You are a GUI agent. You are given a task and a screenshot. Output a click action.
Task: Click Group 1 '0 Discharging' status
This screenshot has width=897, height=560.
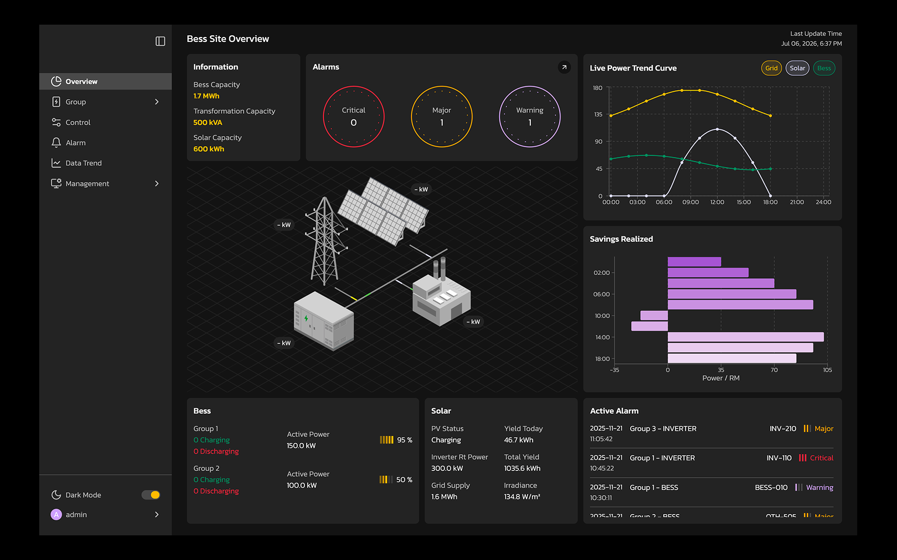click(x=216, y=451)
